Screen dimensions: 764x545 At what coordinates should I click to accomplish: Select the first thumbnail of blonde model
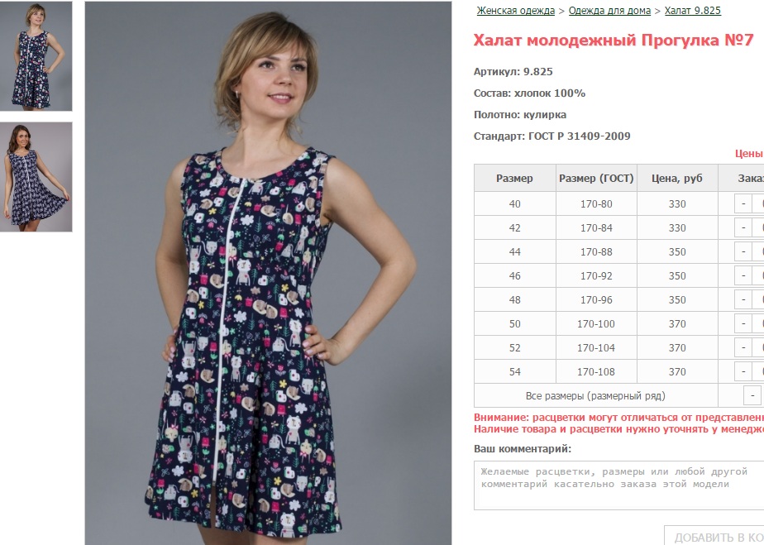click(36, 56)
